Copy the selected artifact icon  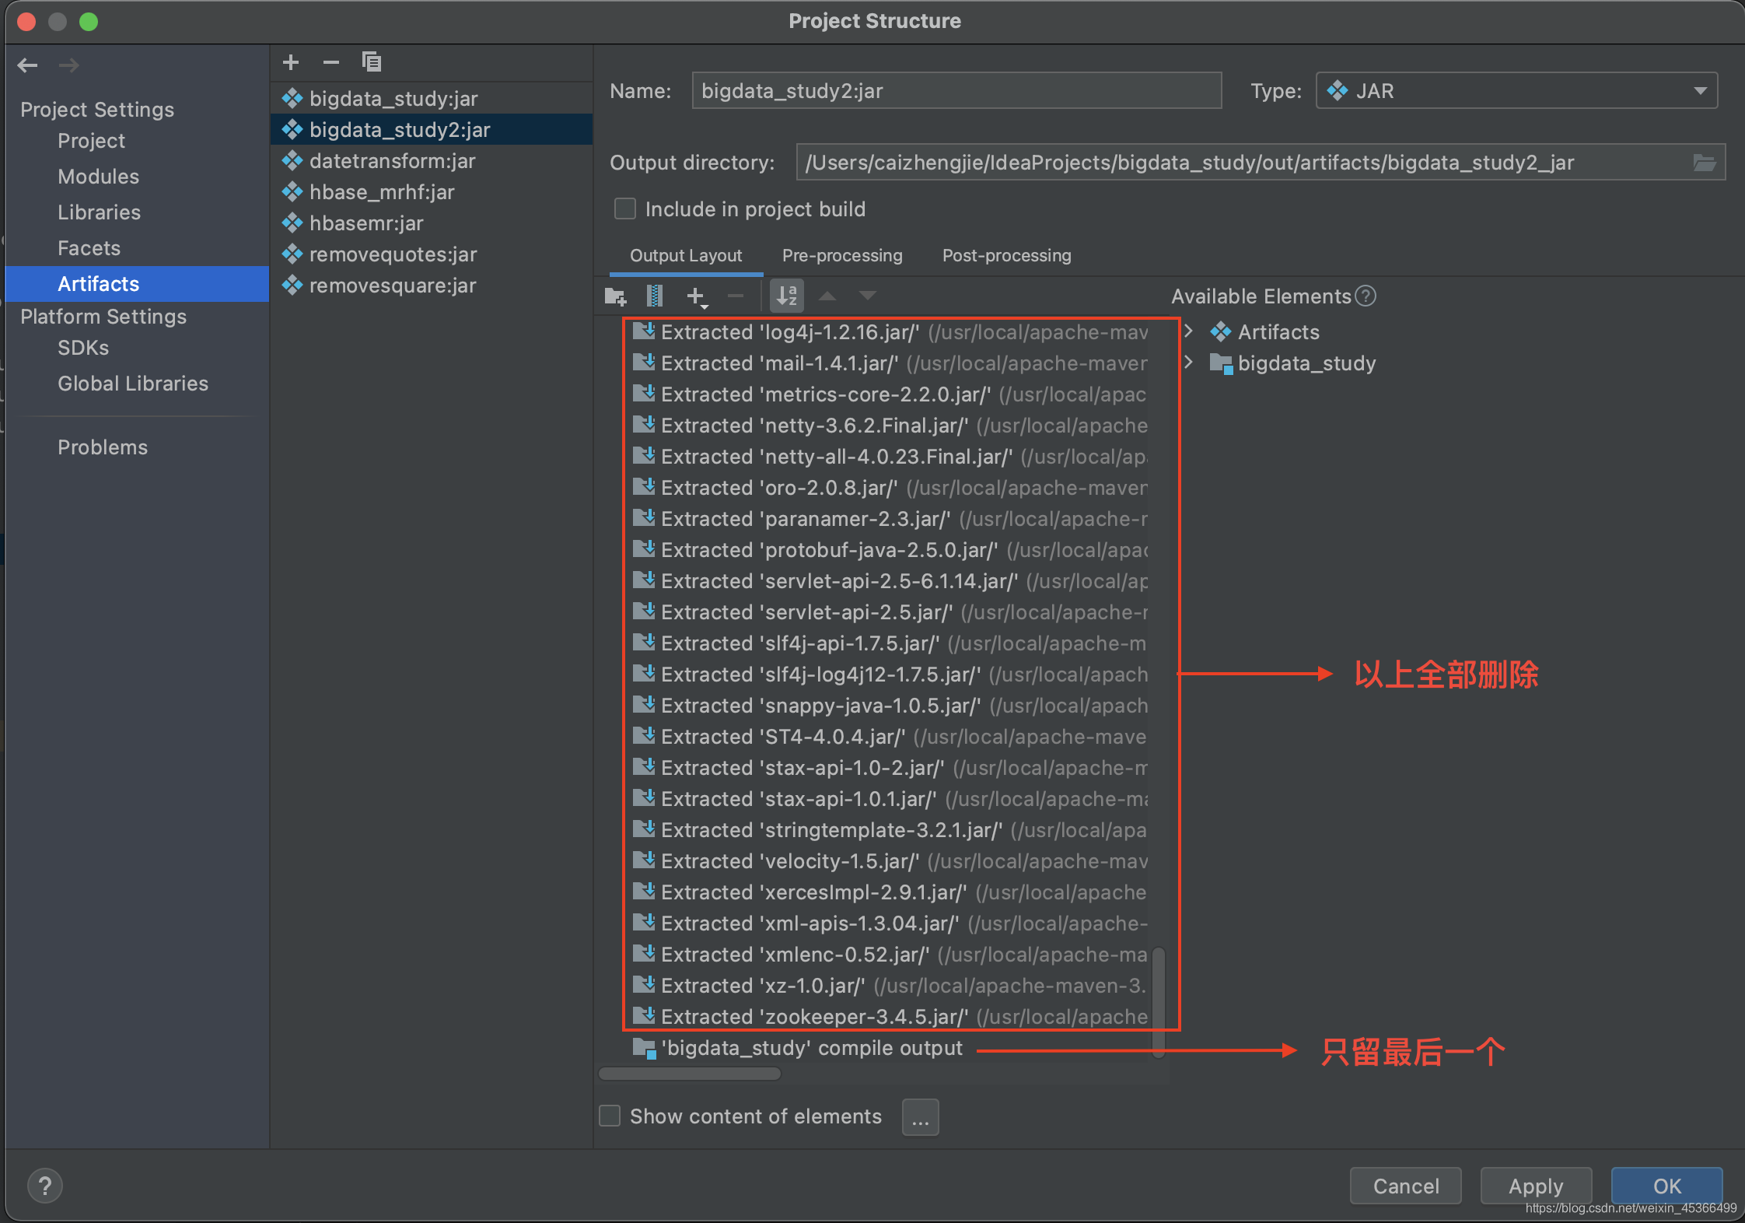coord(372,62)
